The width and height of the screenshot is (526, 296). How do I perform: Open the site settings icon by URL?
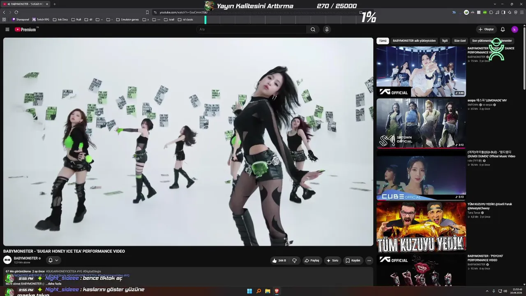(x=155, y=12)
